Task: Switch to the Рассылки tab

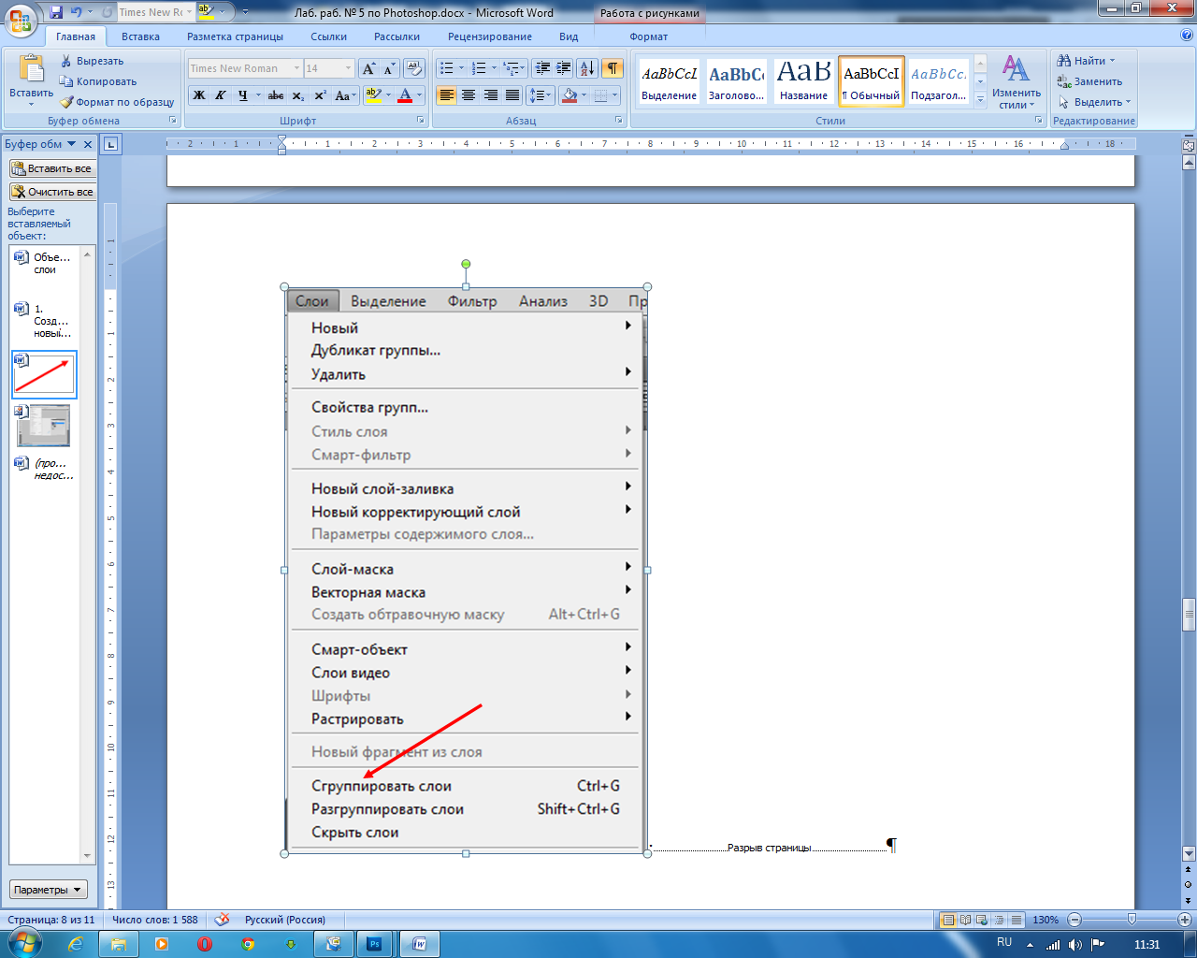Action: [397, 36]
